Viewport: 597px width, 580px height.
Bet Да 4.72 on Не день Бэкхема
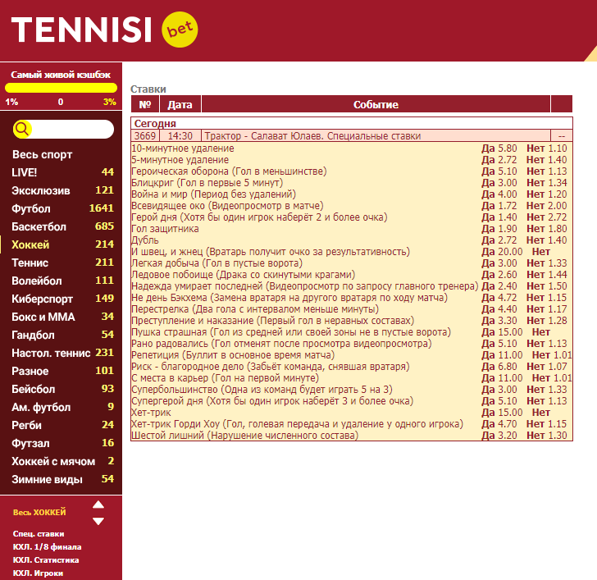[x=499, y=298]
